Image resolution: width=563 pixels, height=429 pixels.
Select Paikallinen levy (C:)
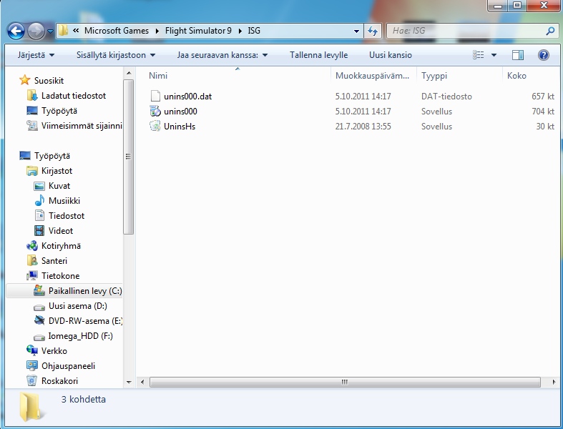point(85,291)
